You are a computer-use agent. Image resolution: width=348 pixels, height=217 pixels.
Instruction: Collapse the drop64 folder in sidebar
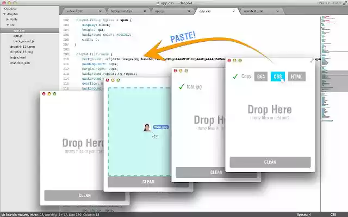pyautogui.click(x=4, y=14)
